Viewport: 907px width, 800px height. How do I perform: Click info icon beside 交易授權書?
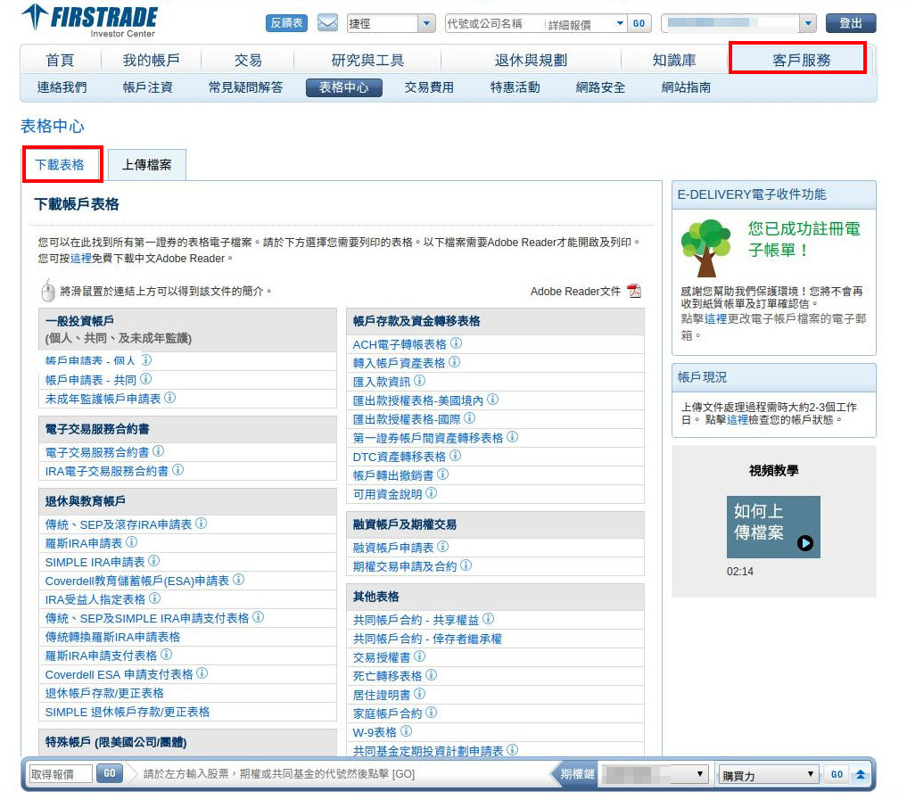420,656
